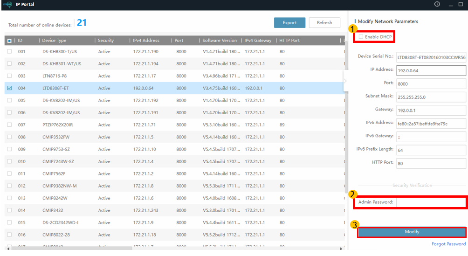Select the CMIP7562F device row

point(175,173)
